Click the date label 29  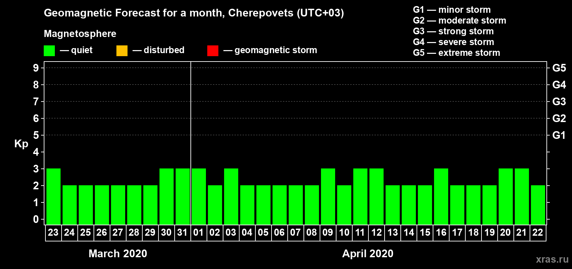(150, 232)
